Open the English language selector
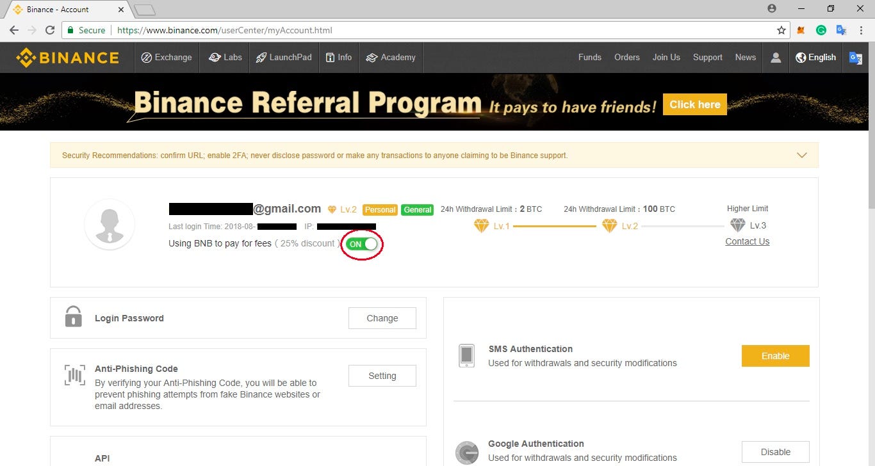The height and width of the screenshot is (466, 875). (815, 58)
